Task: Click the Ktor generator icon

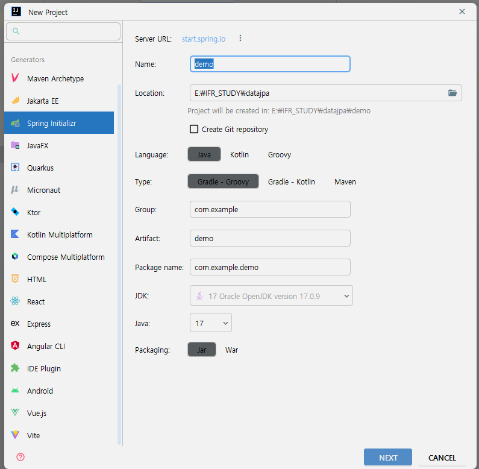Action: [x=15, y=212]
